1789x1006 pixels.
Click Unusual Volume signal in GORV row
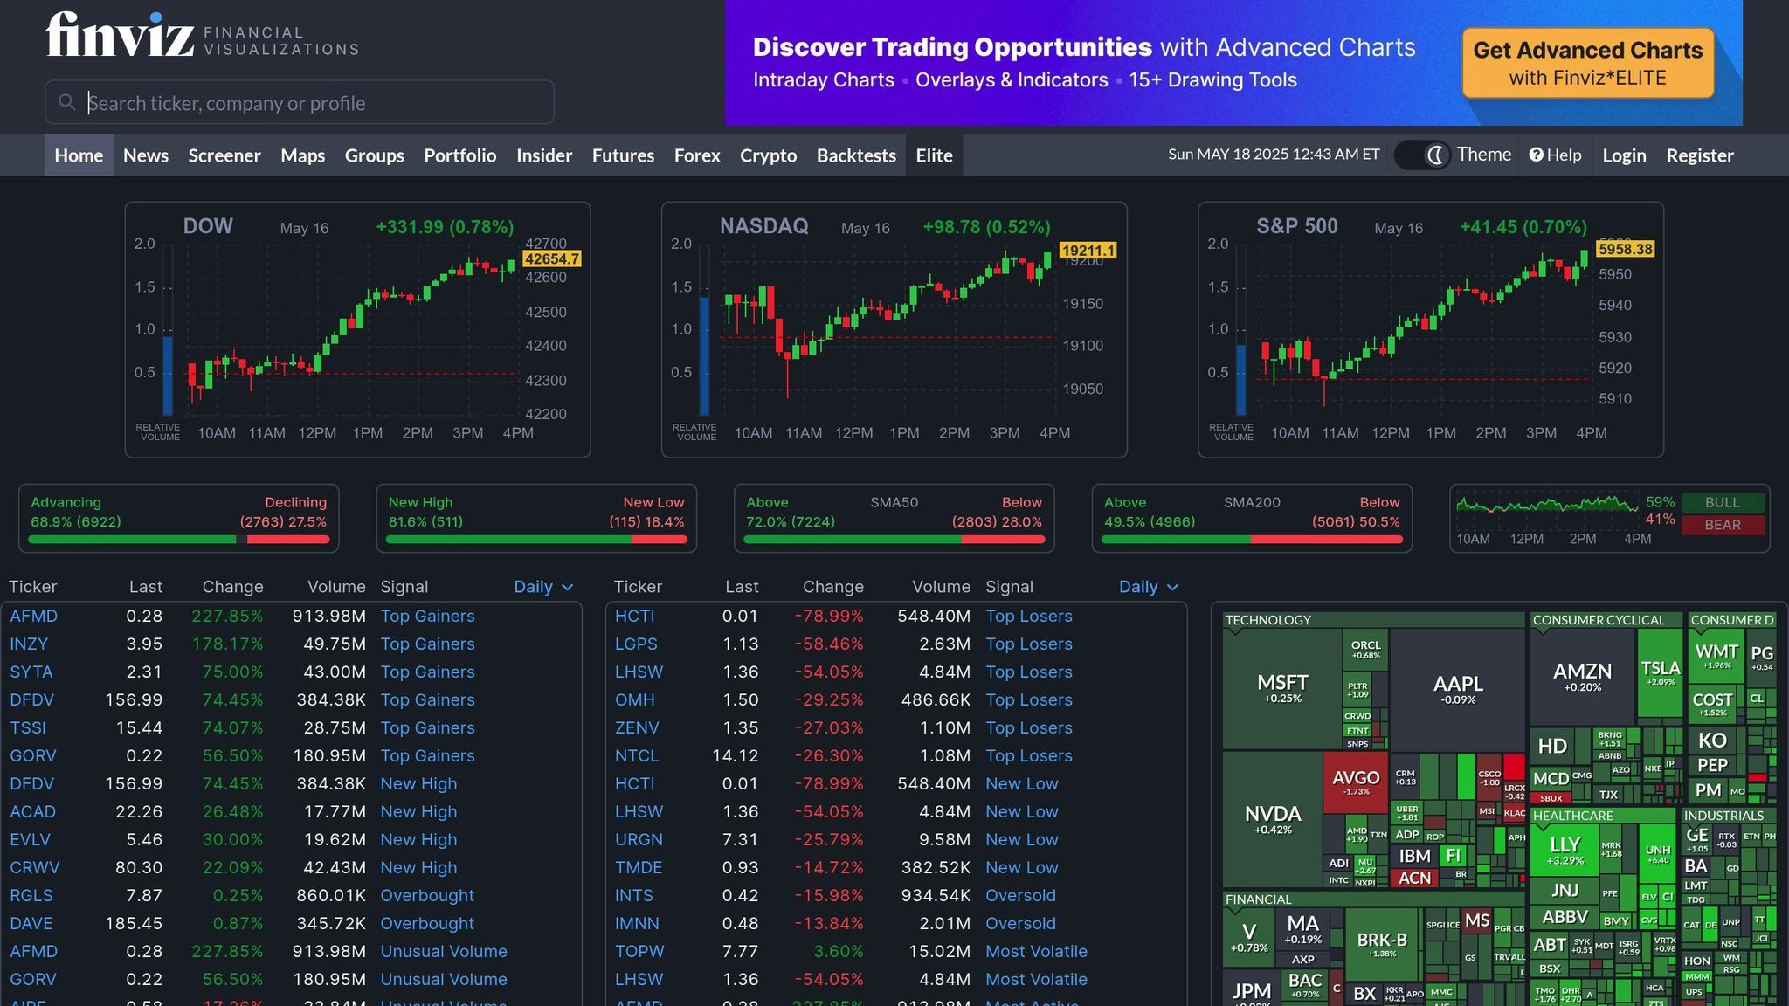coord(444,979)
